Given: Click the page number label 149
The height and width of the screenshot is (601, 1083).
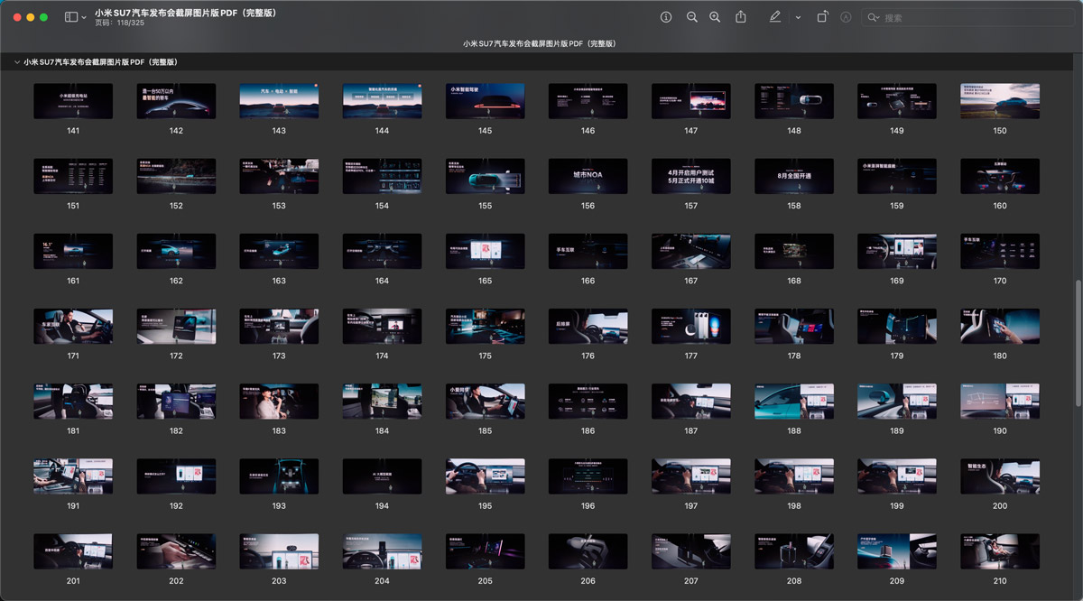Looking at the screenshot, I should coord(897,131).
